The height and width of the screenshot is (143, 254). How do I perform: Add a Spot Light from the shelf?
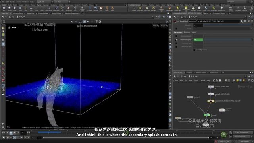tap(147, 9)
